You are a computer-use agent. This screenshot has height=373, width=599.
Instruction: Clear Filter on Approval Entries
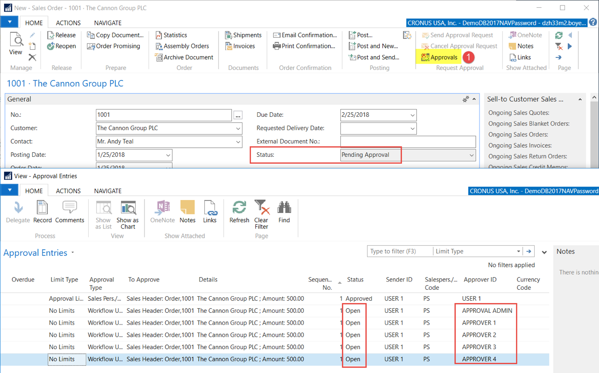pos(261,212)
